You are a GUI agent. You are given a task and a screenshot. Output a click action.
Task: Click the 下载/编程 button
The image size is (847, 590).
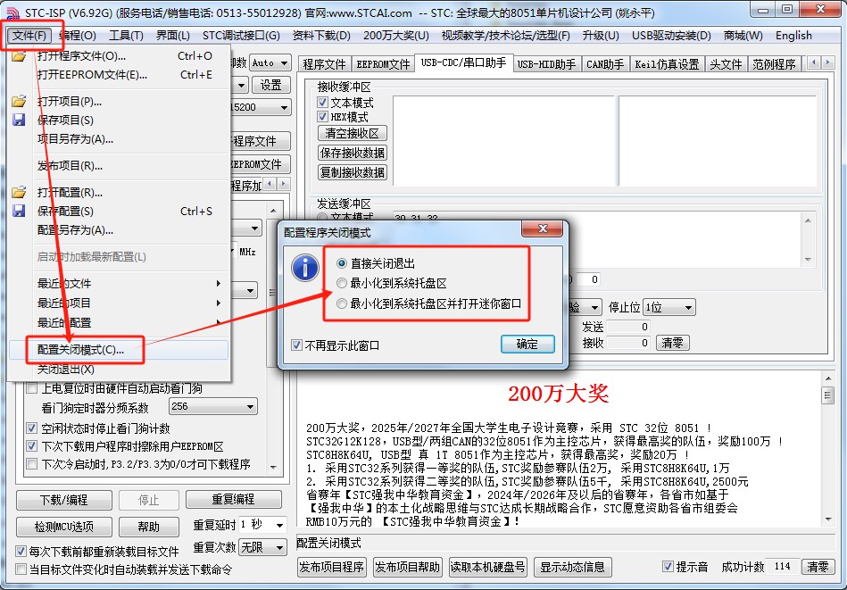tap(64, 500)
